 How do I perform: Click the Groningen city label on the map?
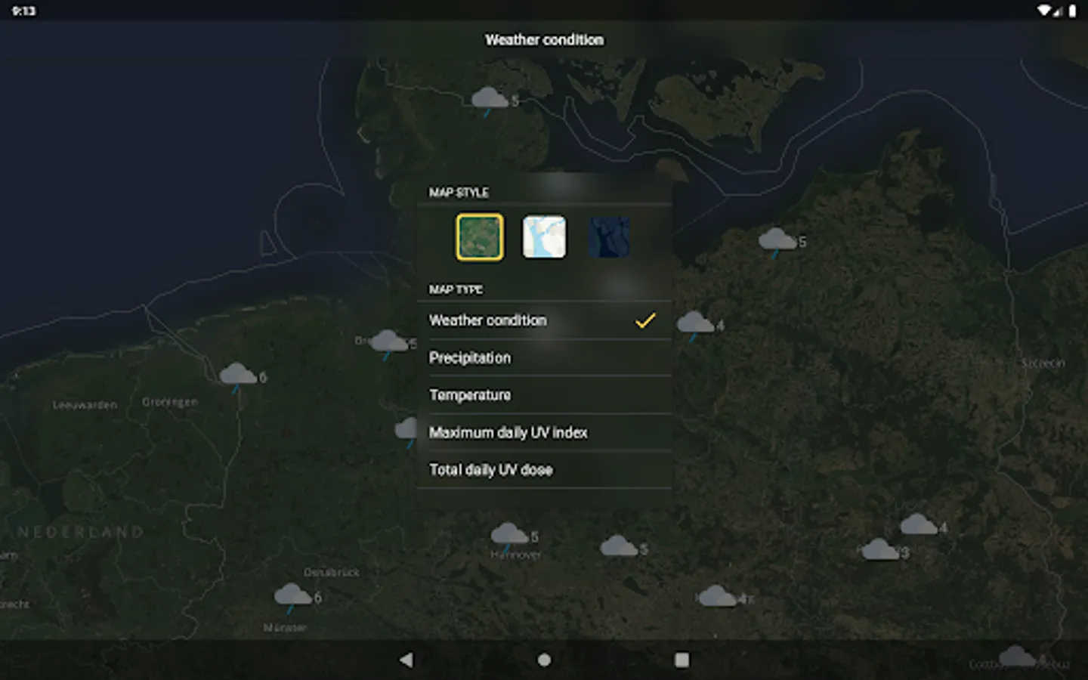[x=170, y=402]
